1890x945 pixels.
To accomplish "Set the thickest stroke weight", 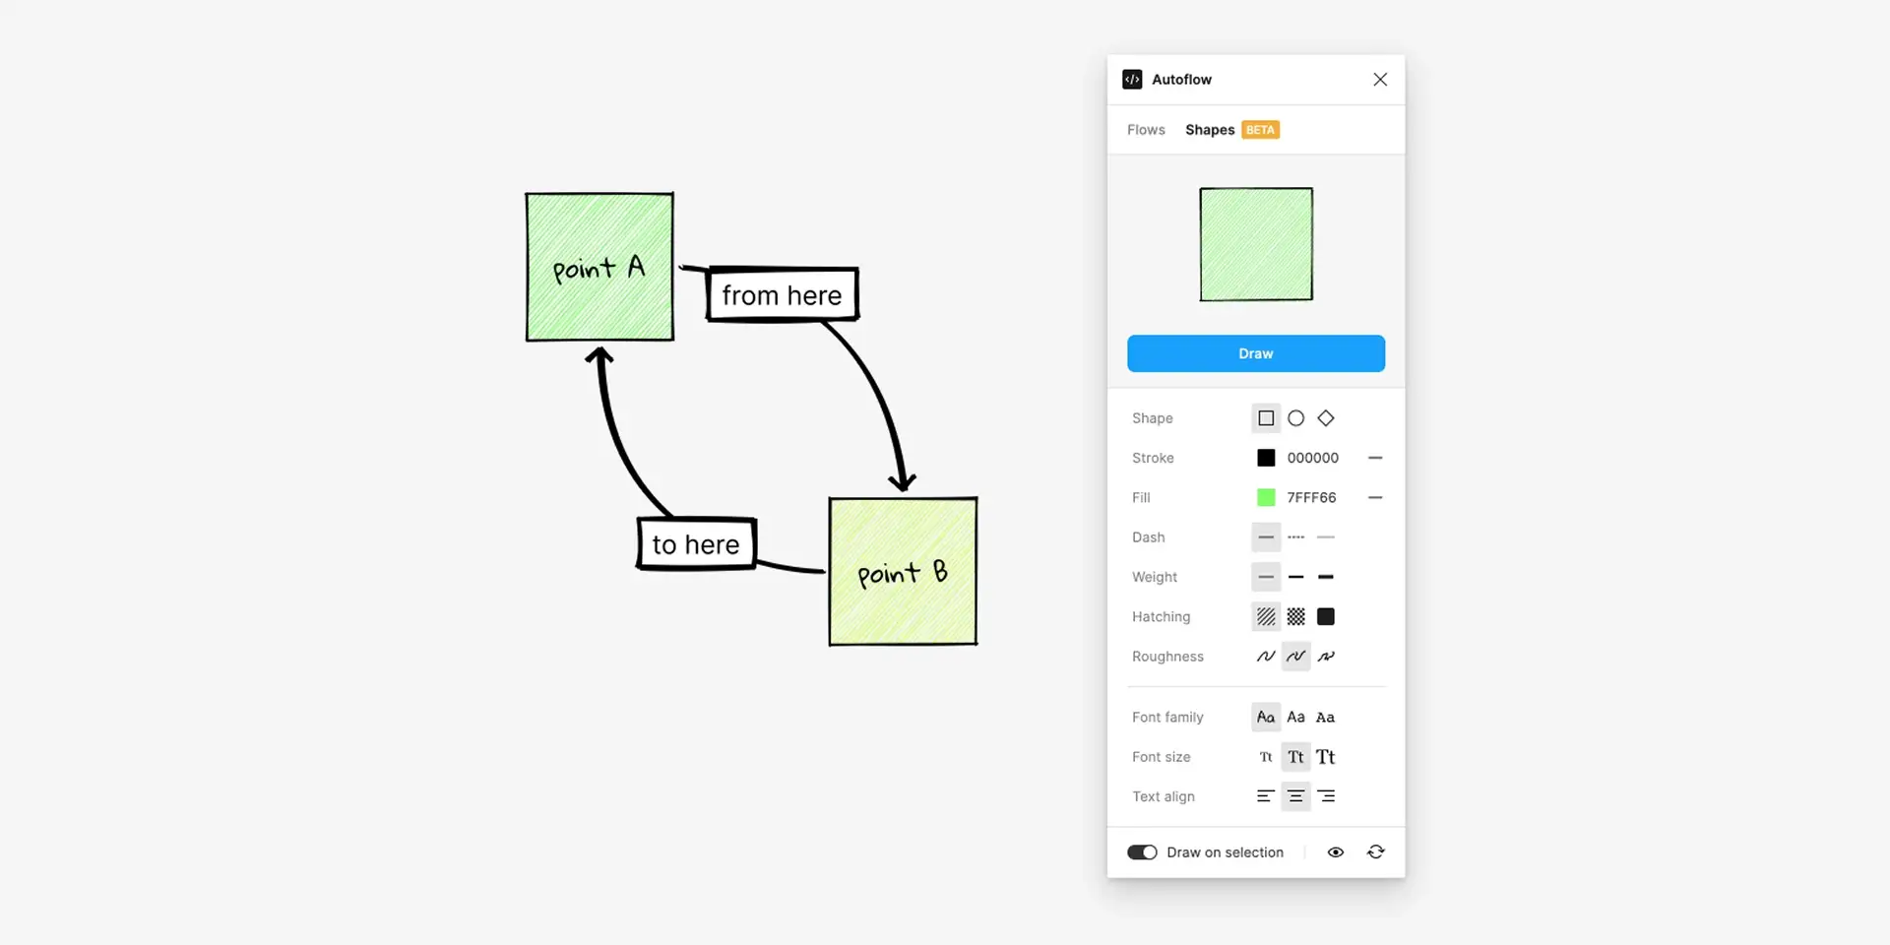I will coord(1326,577).
